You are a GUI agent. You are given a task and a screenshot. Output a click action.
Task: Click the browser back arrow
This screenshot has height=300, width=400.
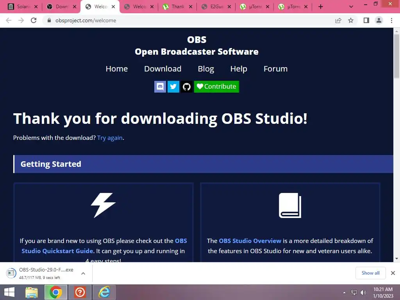[9, 20]
